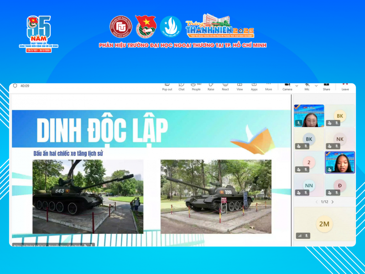Screen dimensions: 365x274
Task: Click tank 843 photo in shared slide
Action: pyautogui.click(x=88, y=196)
